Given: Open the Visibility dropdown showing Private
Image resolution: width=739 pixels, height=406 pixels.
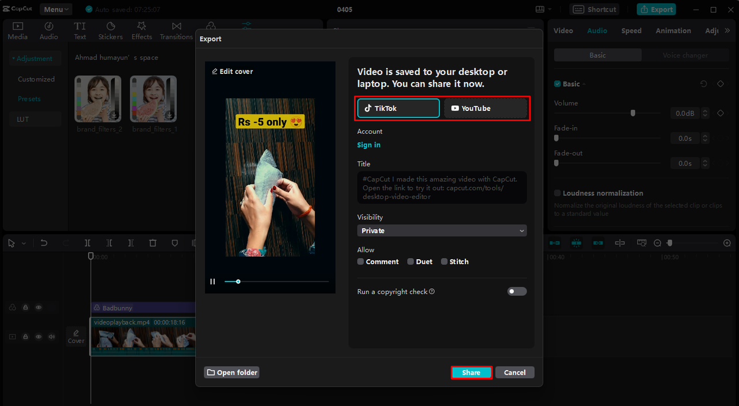Looking at the screenshot, I should [x=442, y=230].
